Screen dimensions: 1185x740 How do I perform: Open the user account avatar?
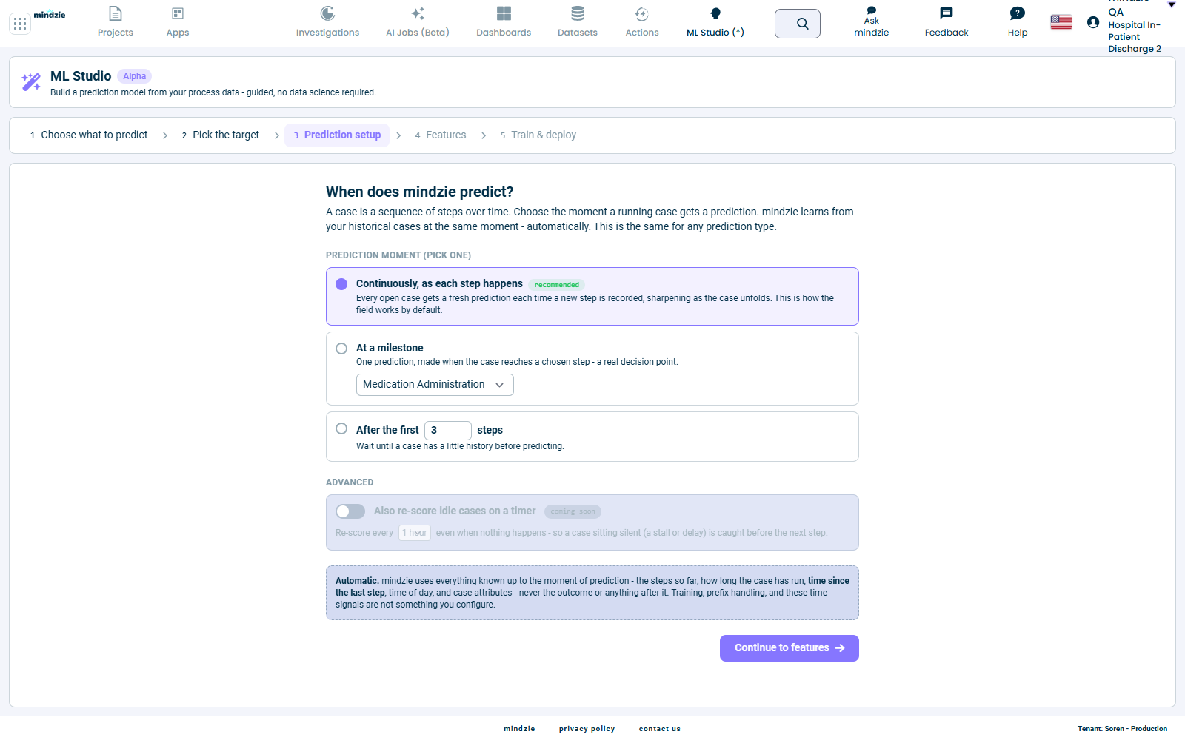[1093, 22]
